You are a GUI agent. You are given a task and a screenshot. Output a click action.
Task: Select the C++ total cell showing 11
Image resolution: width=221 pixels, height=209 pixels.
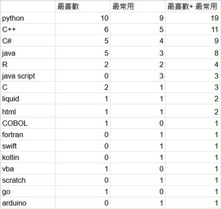pyautogui.click(x=193, y=30)
